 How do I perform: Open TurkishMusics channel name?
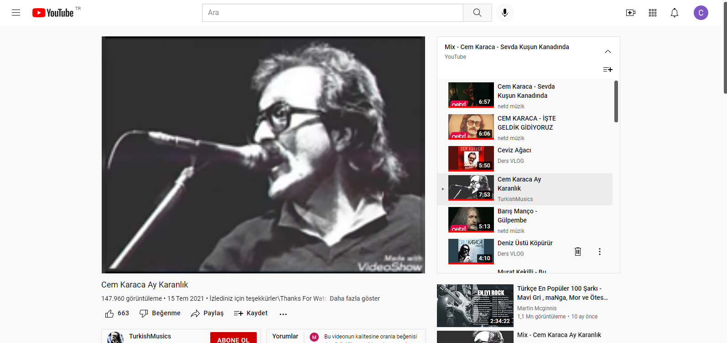tap(150, 336)
